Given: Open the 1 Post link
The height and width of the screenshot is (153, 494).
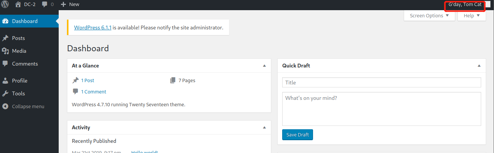Looking at the screenshot, I should click(x=88, y=80).
